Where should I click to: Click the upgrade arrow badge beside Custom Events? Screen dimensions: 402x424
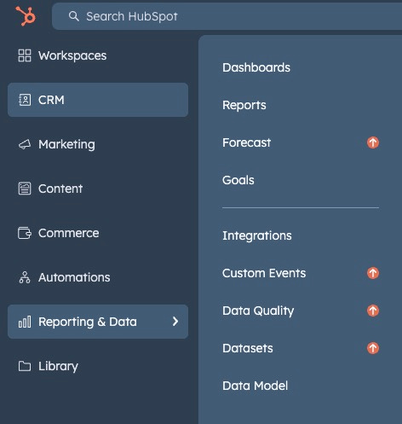(373, 273)
